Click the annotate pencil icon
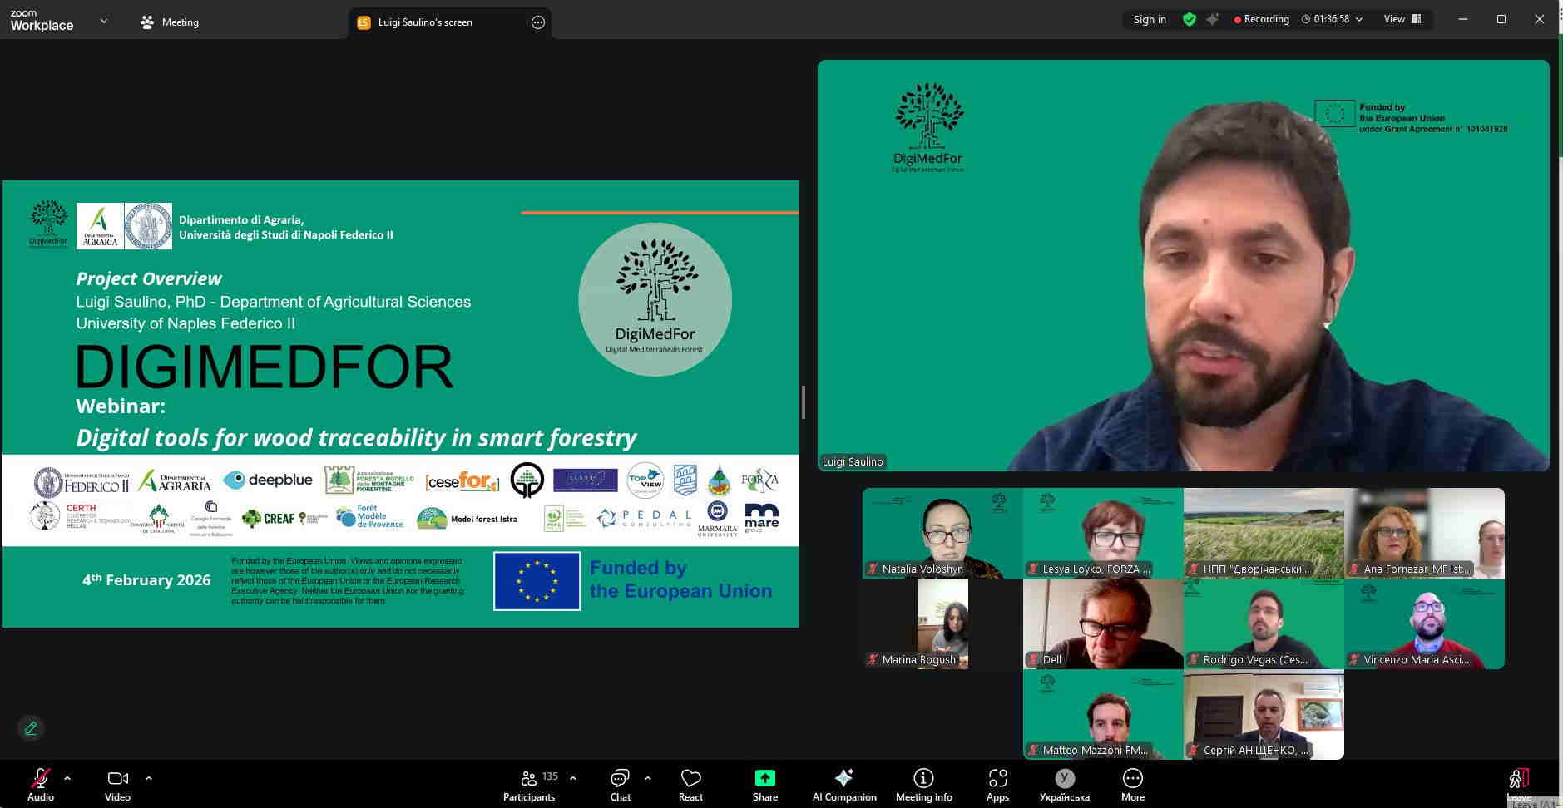The image size is (1563, 808). [31, 728]
